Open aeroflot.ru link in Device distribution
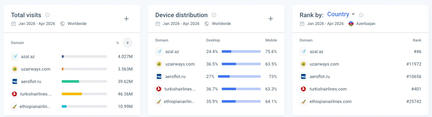This screenshot has width=432, height=117. tap(176, 76)
